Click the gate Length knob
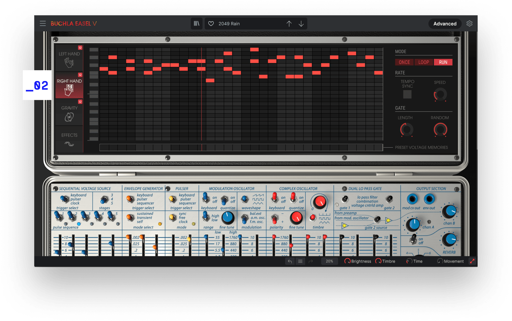This screenshot has height=321, width=512. pyautogui.click(x=407, y=130)
